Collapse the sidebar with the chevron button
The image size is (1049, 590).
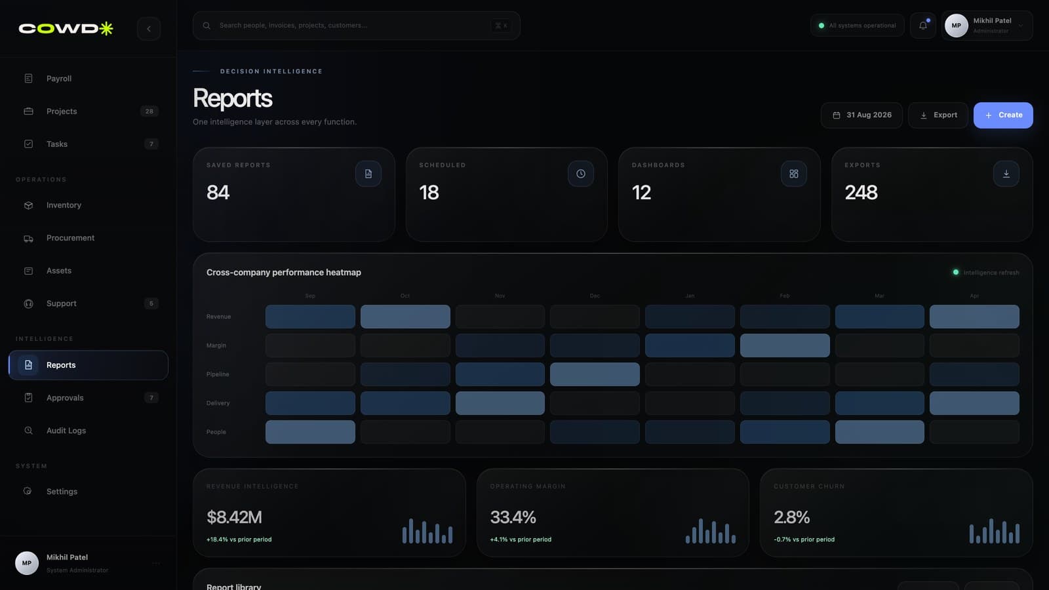pos(149,29)
